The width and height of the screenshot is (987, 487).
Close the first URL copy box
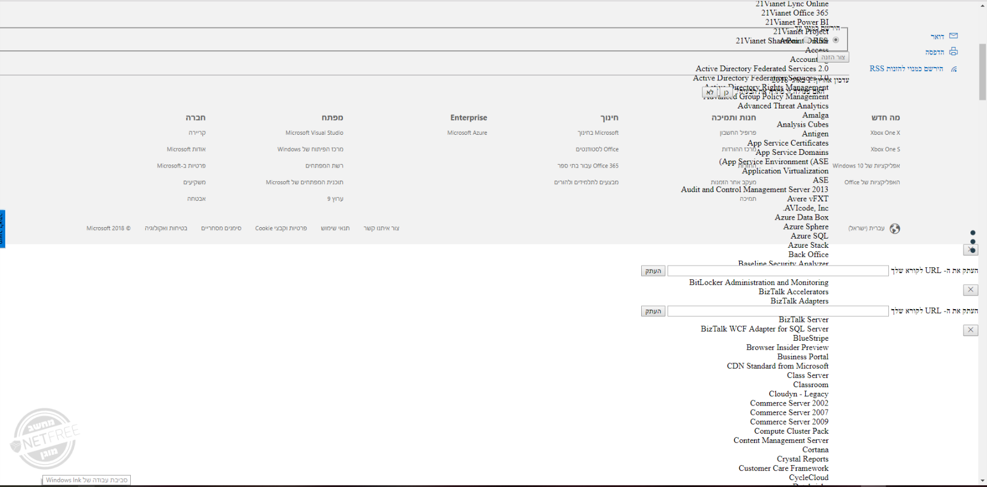pos(970,250)
